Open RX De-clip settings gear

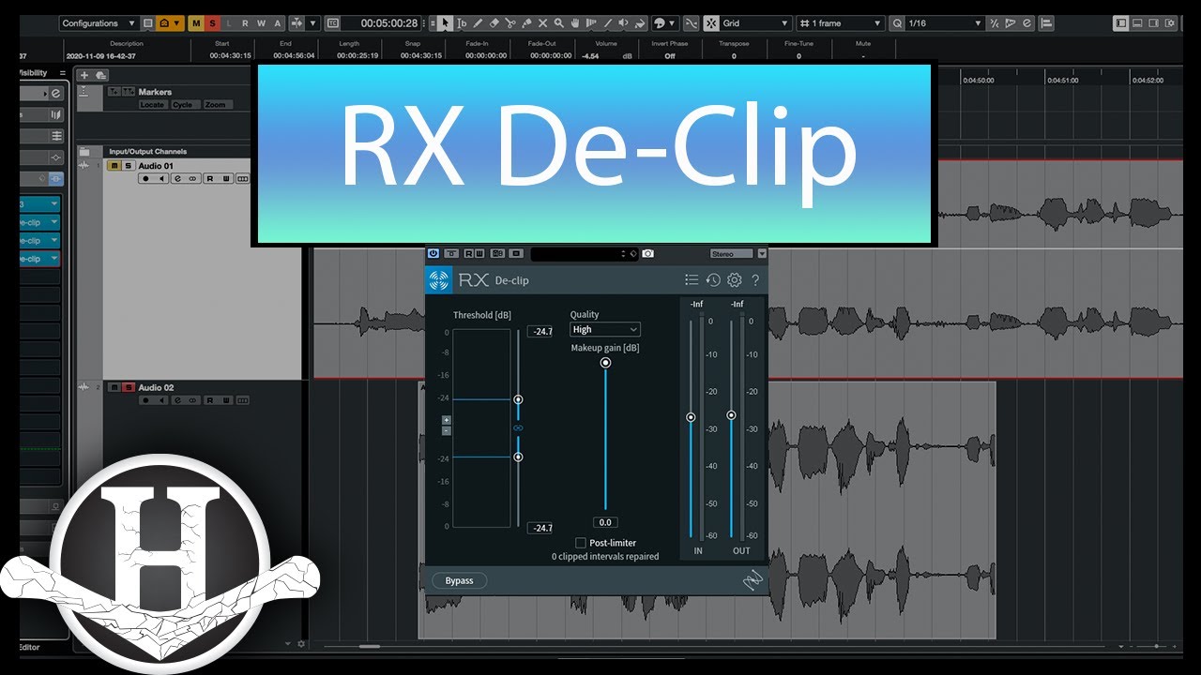(735, 279)
